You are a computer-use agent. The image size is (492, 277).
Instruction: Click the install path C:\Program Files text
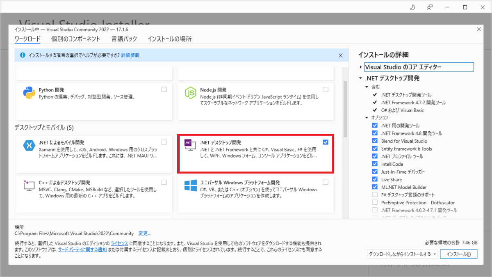click(74, 233)
